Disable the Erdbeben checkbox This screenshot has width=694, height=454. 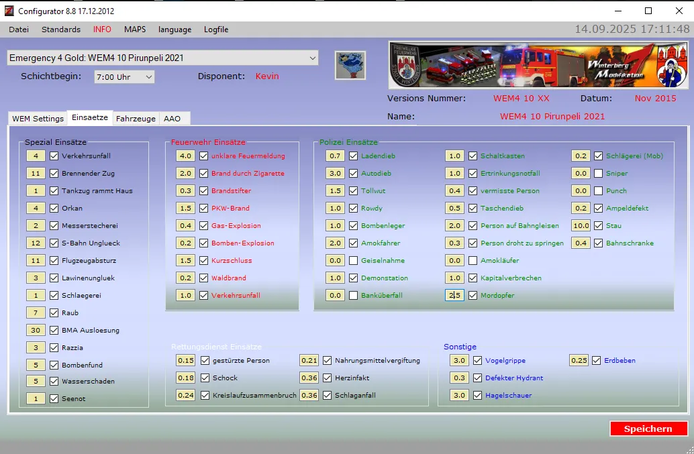click(597, 360)
